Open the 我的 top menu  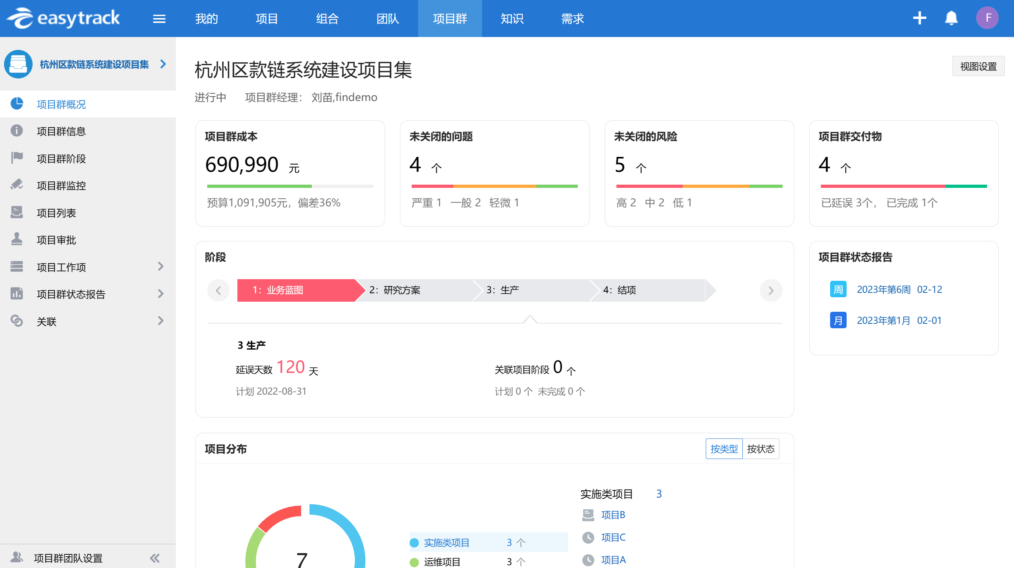pos(206,19)
